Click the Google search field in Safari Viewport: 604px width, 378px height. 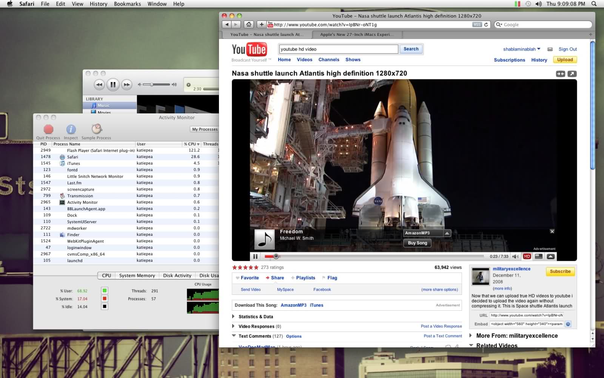pos(543,25)
